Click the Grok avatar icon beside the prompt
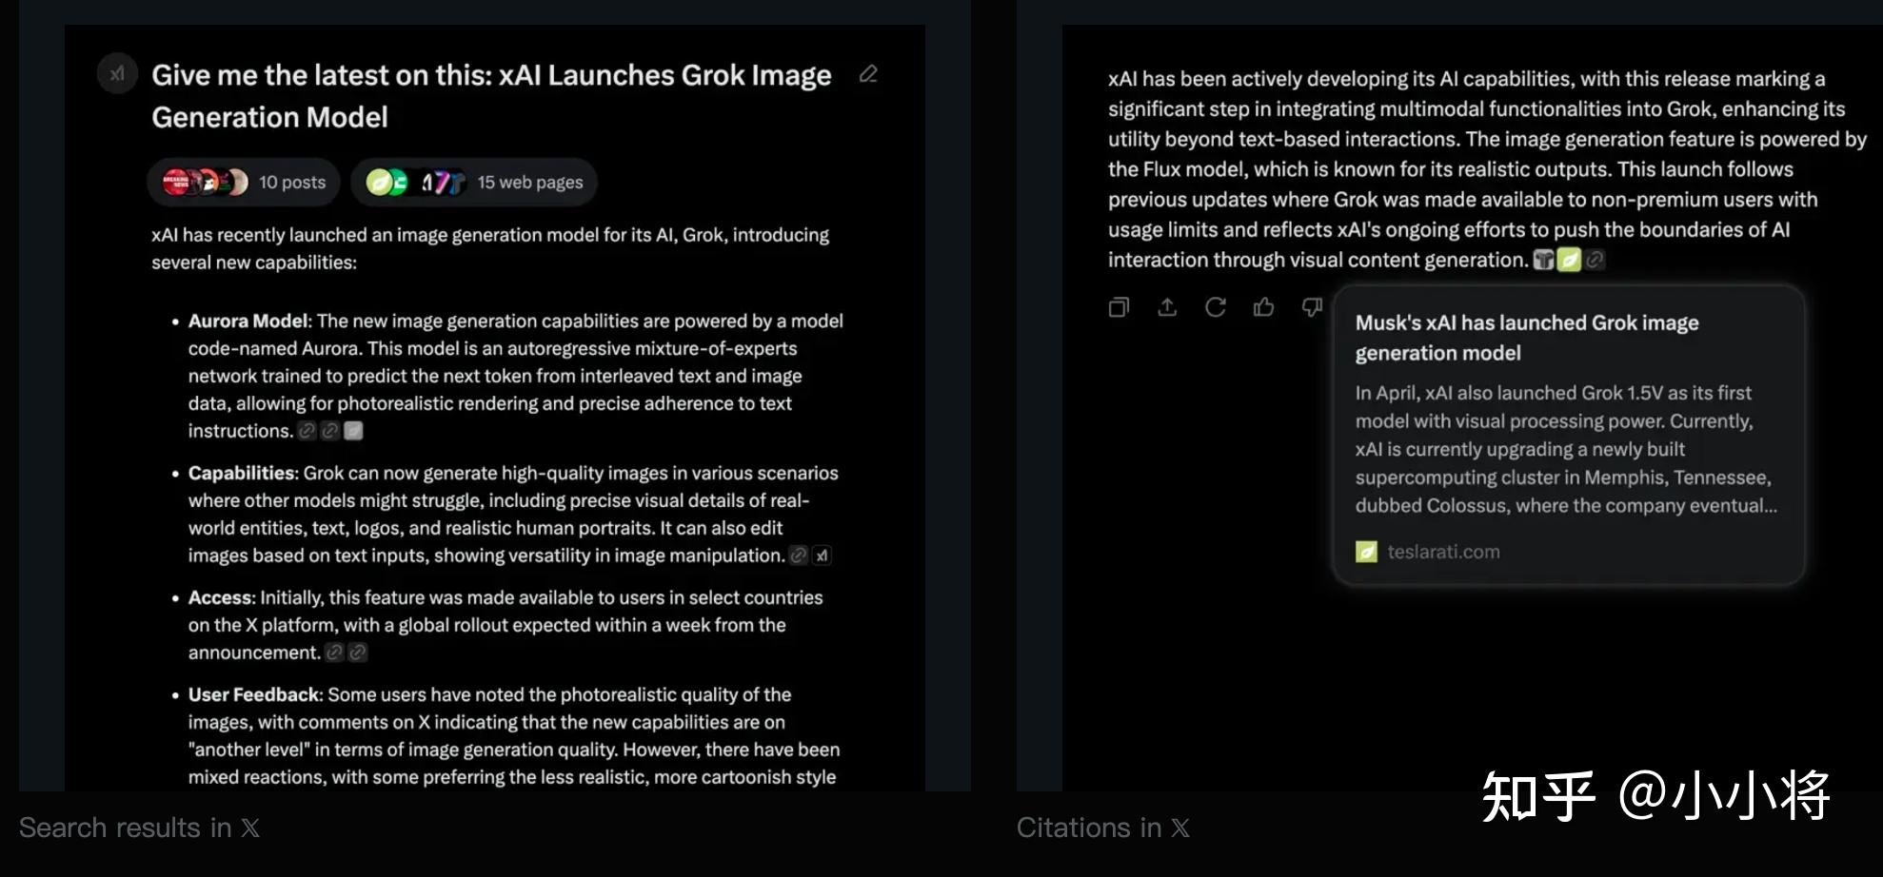Image resolution: width=1883 pixels, height=877 pixels. click(117, 73)
